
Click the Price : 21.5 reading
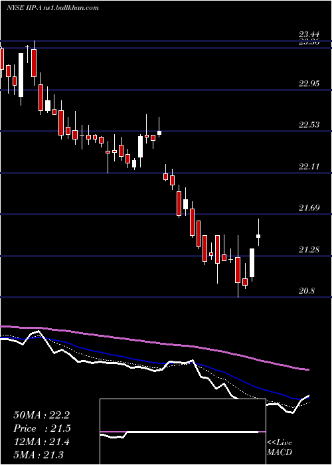(x=42, y=428)
